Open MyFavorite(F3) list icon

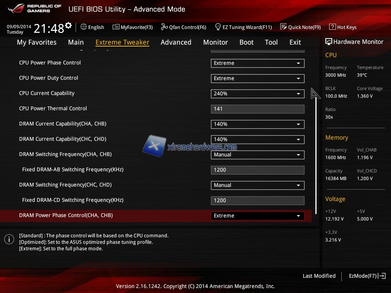point(116,27)
